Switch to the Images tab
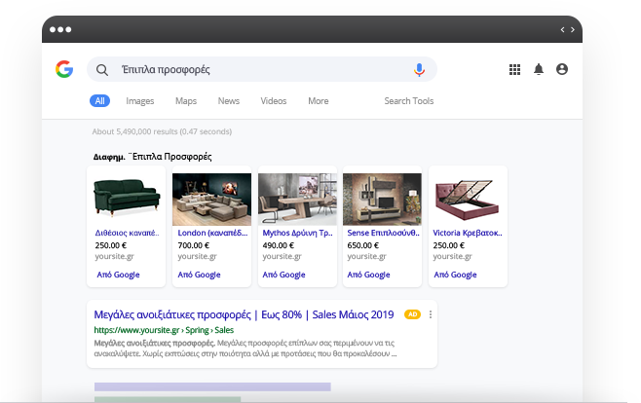This screenshot has width=641, height=403. tap(139, 101)
